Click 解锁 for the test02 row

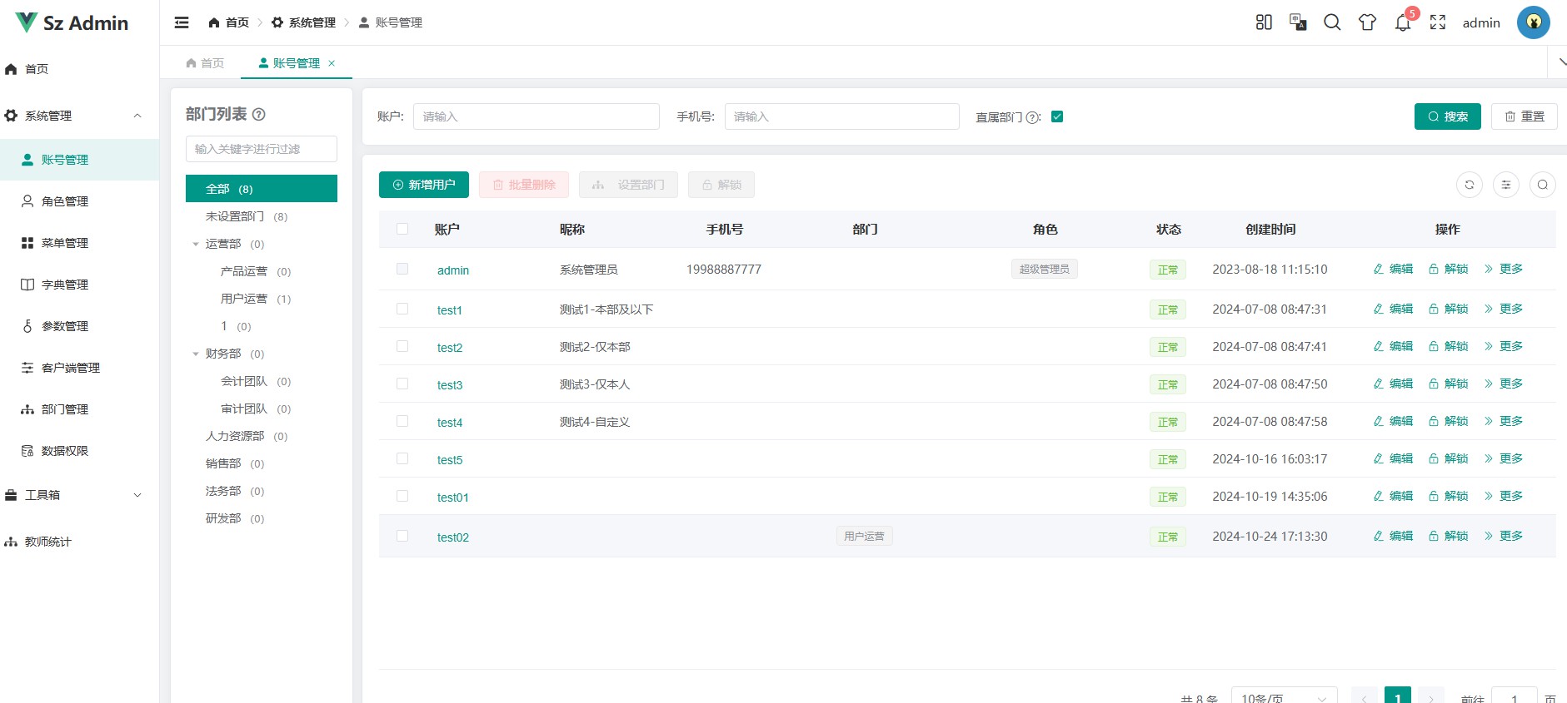(1449, 536)
